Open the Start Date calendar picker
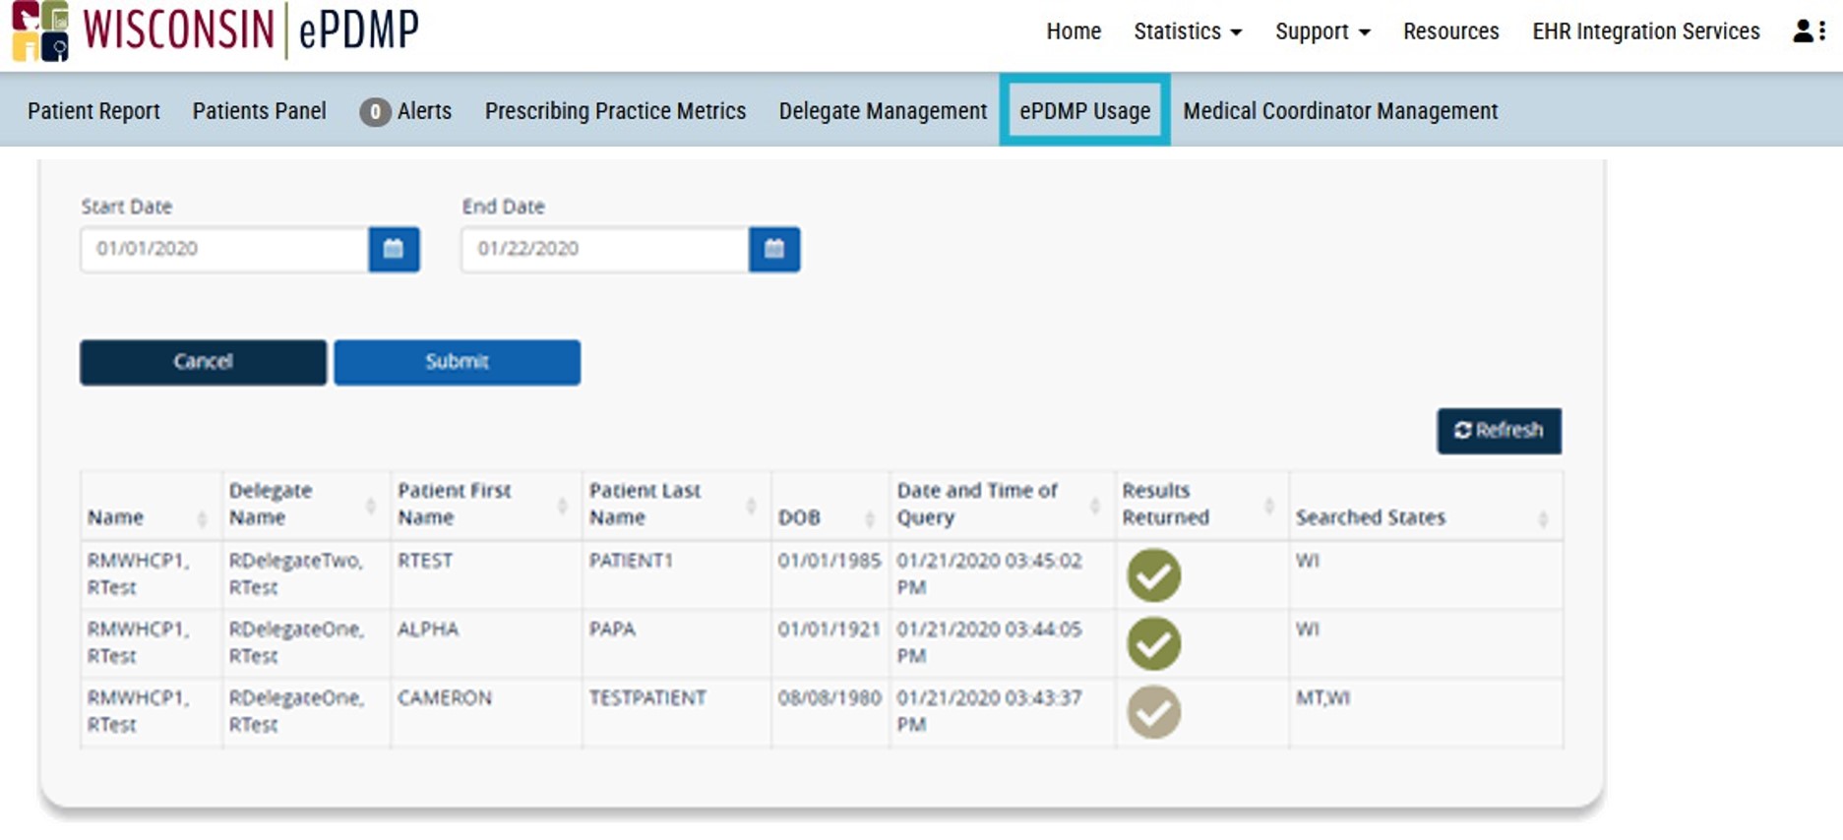 (x=394, y=249)
